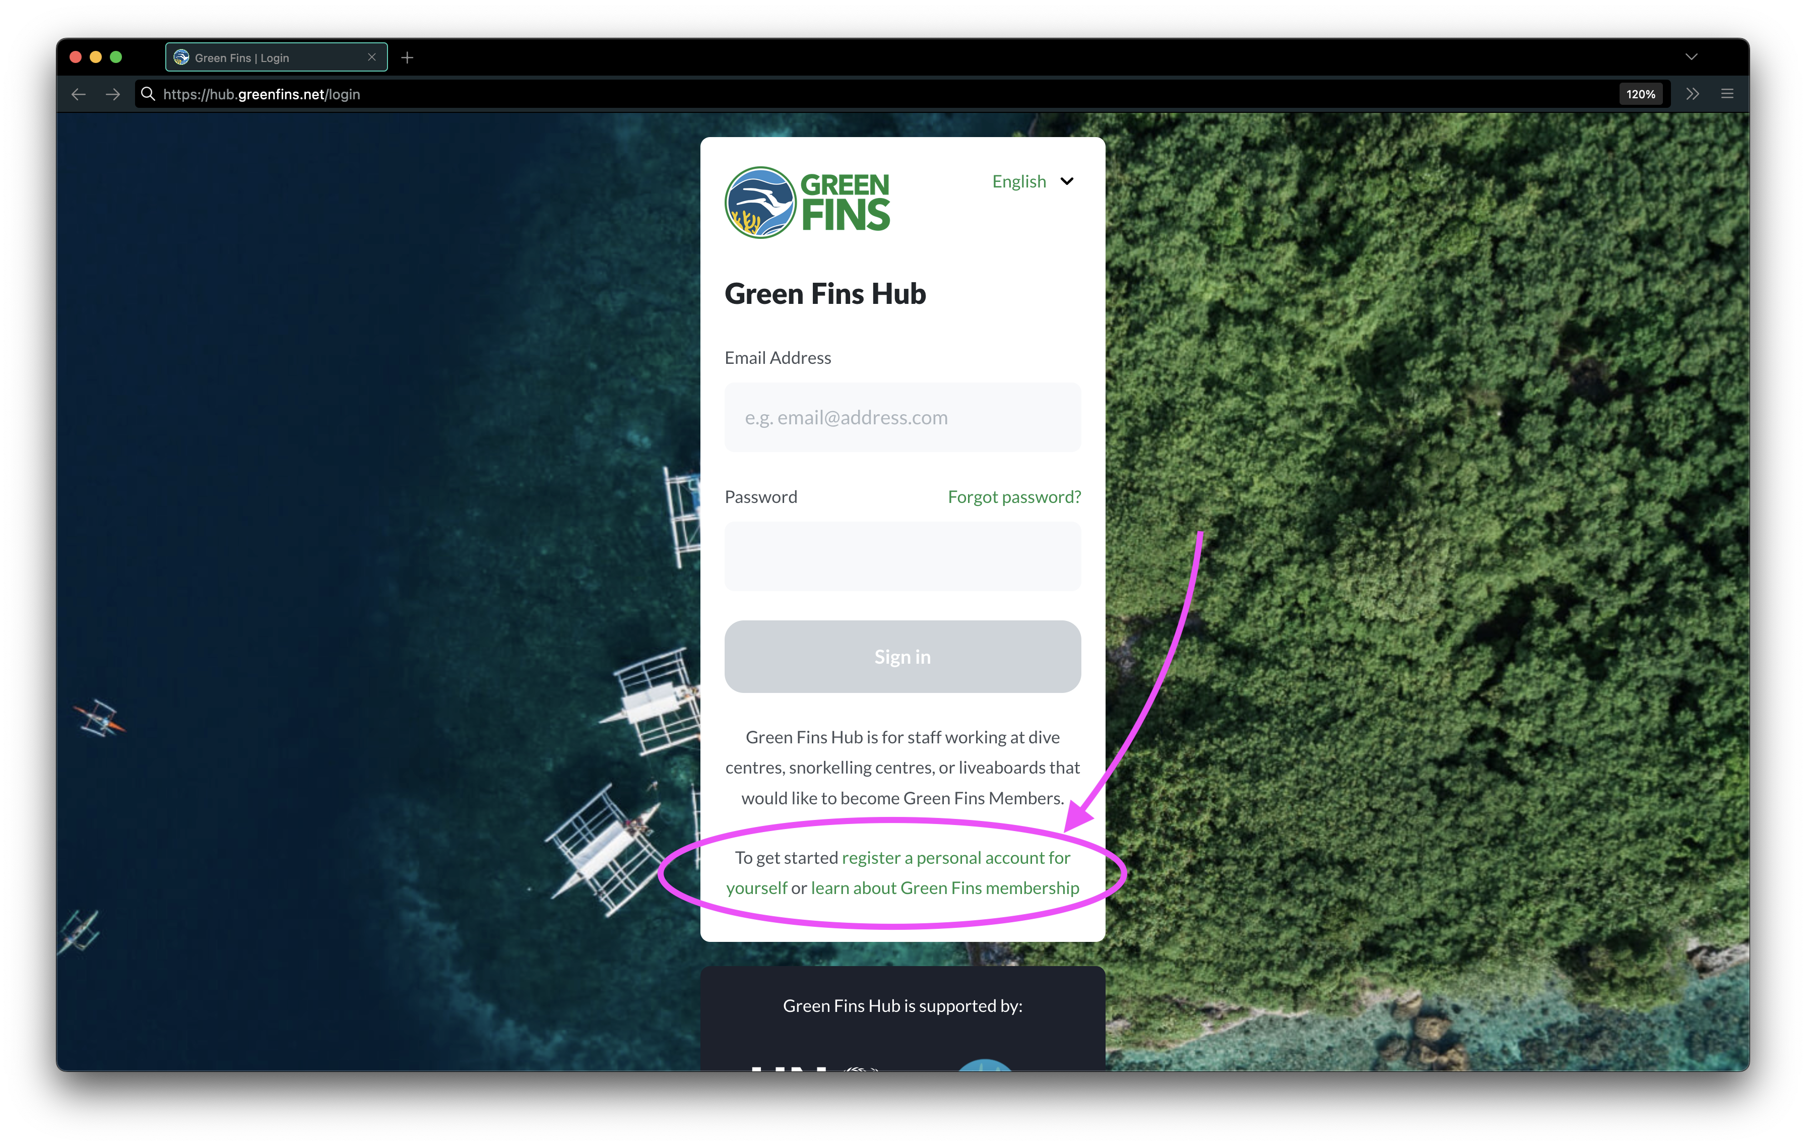Go forward using the browser forward arrow
This screenshot has width=1806, height=1146.
(x=112, y=95)
